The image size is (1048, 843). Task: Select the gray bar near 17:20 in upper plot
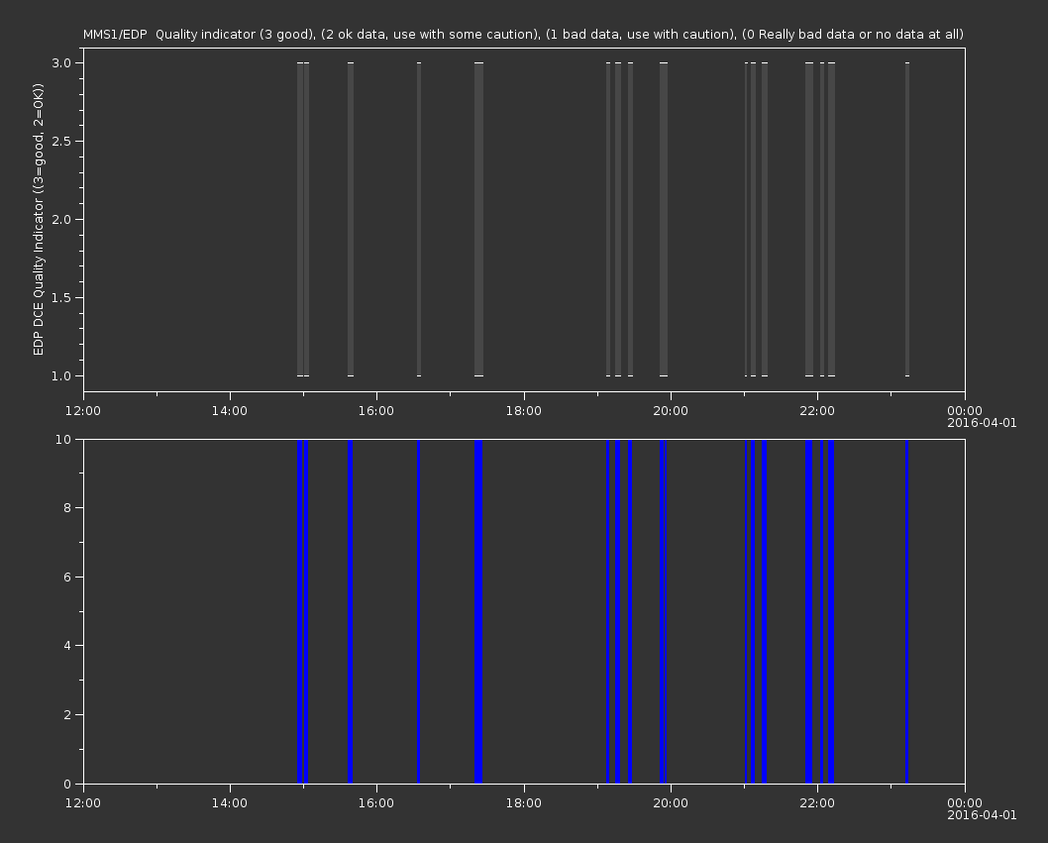pyautogui.click(x=478, y=219)
